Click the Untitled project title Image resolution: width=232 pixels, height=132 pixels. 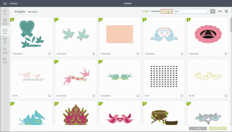click(x=128, y=3)
